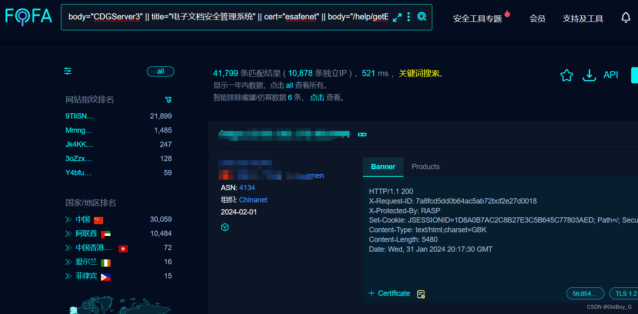Expand 中国 country entry
This screenshot has height=314, width=638.
[68, 220]
